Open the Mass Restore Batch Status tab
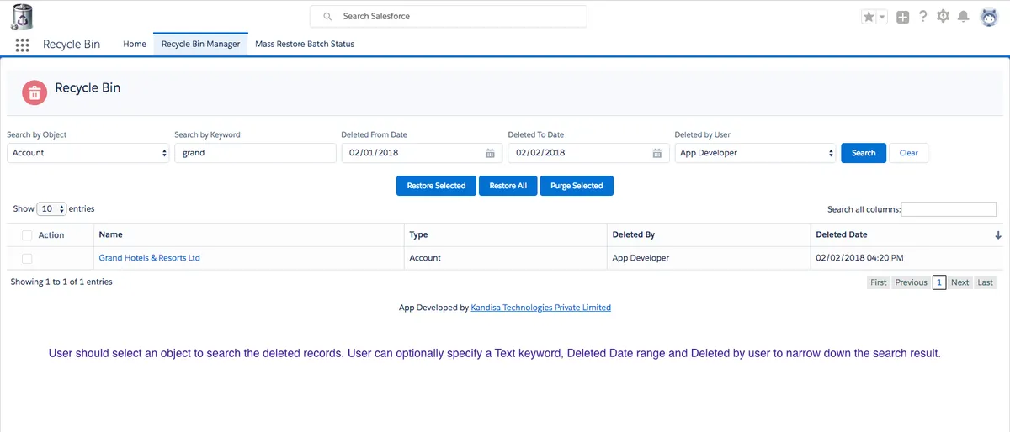 pos(305,44)
